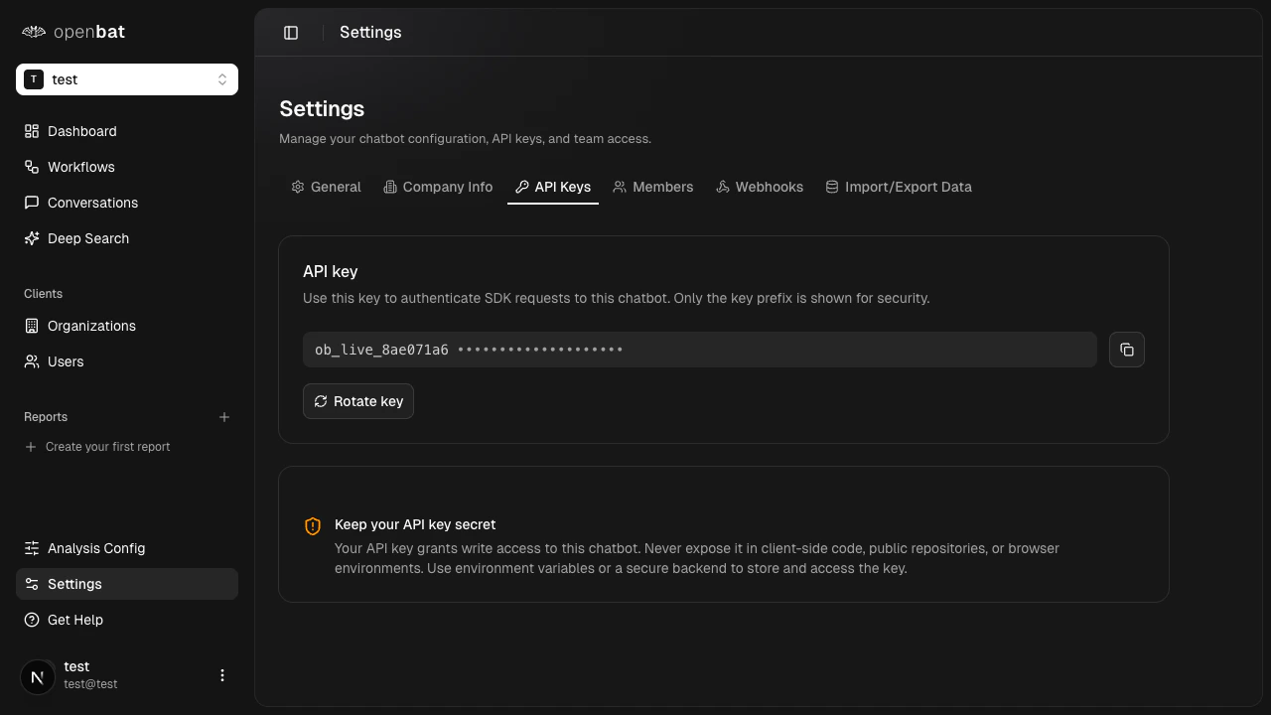This screenshot has height=715, width=1271.
Task: Open Analysis Config settings
Action: (96, 548)
